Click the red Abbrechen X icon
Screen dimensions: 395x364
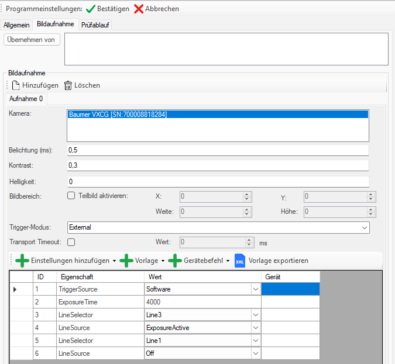pos(139,9)
